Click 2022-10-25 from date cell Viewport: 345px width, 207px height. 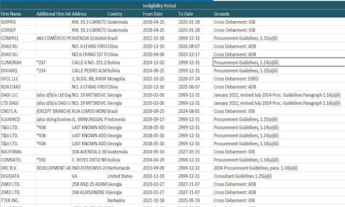(160, 79)
